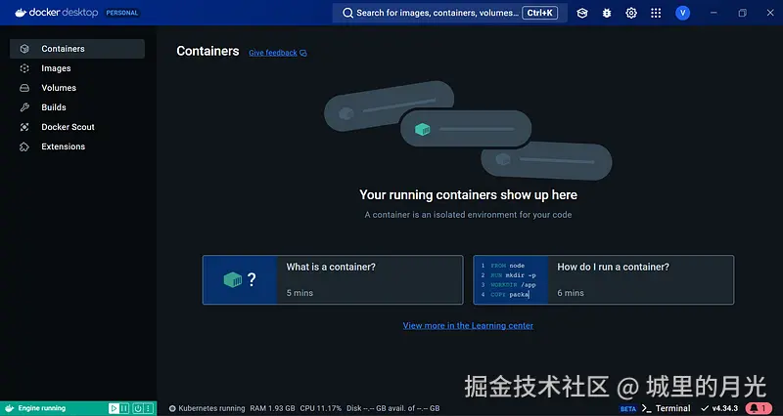Open Volumes in the sidebar
Viewport: 783px width, 416px height.
[x=77, y=88]
